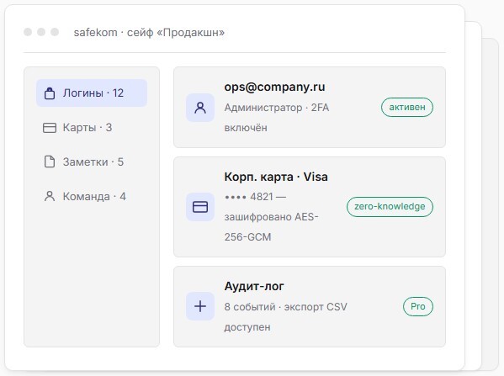Open the Логины · 12 section
The image size is (504, 376).
click(92, 93)
